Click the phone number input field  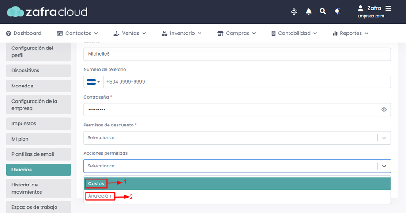click(247, 82)
